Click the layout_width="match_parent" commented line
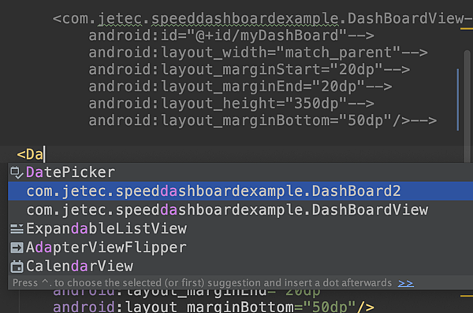The height and width of the screenshot is (313, 473). click(258, 53)
